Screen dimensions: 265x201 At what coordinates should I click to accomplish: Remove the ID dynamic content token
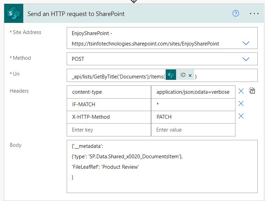pyautogui.click(x=190, y=75)
